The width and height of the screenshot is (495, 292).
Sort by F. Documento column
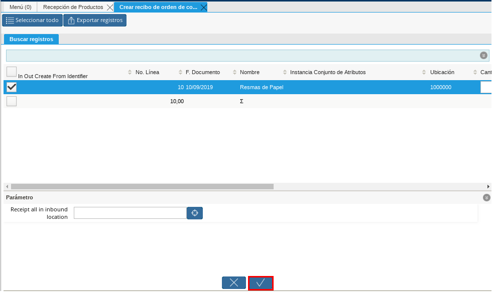[203, 72]
